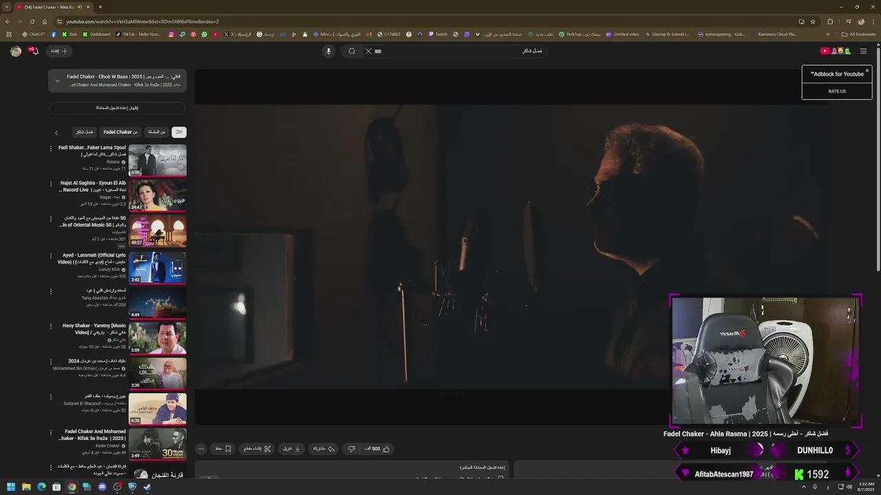Image resolution: width=881 pixels, height=495 pixels.
Task: Select the 'من السلسلة' filter chip
Action: pos(157,132)
